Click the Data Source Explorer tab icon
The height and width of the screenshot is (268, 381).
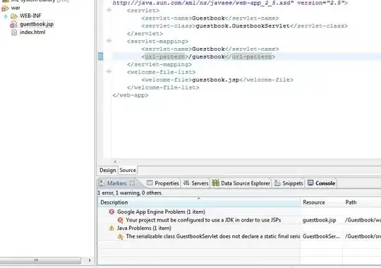tap(215, 183)
